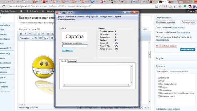
Task: Click links list horizontal scrollbar
Action: pos(96,85)
